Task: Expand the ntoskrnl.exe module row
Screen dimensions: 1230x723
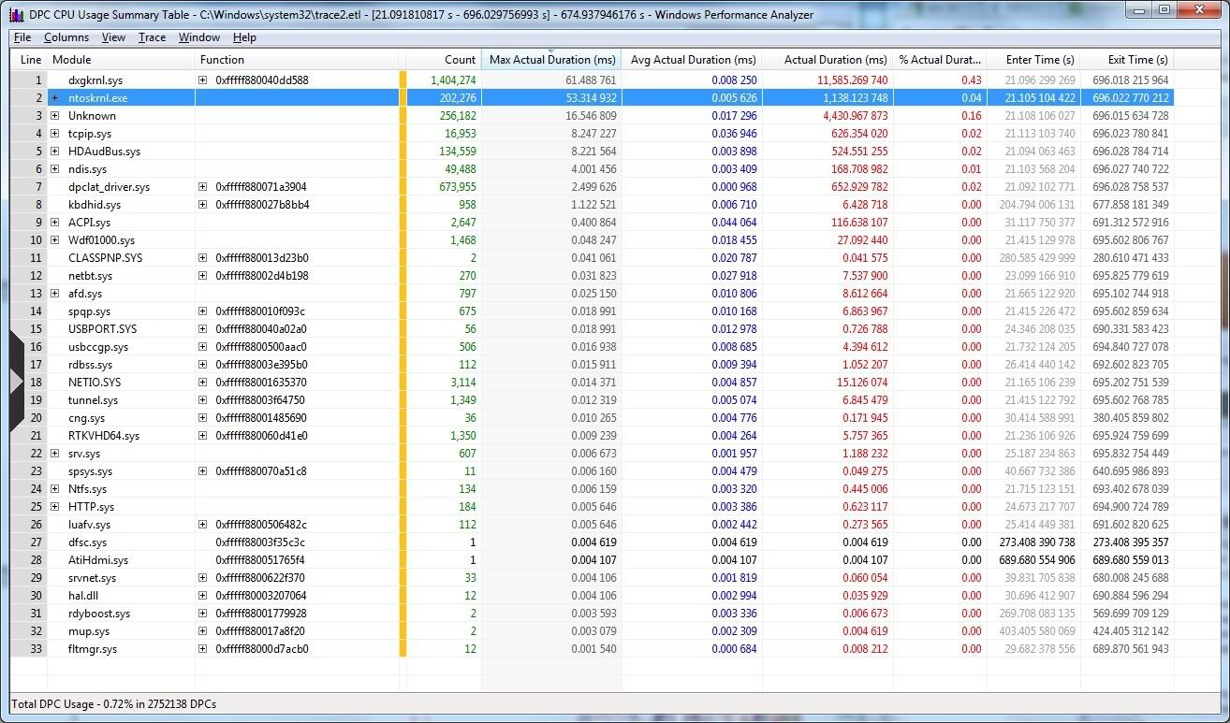Action: tap(55, 98)
